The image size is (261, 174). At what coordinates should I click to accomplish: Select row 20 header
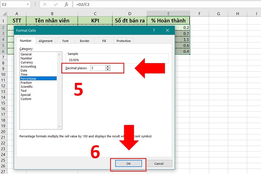click(3, 132)
